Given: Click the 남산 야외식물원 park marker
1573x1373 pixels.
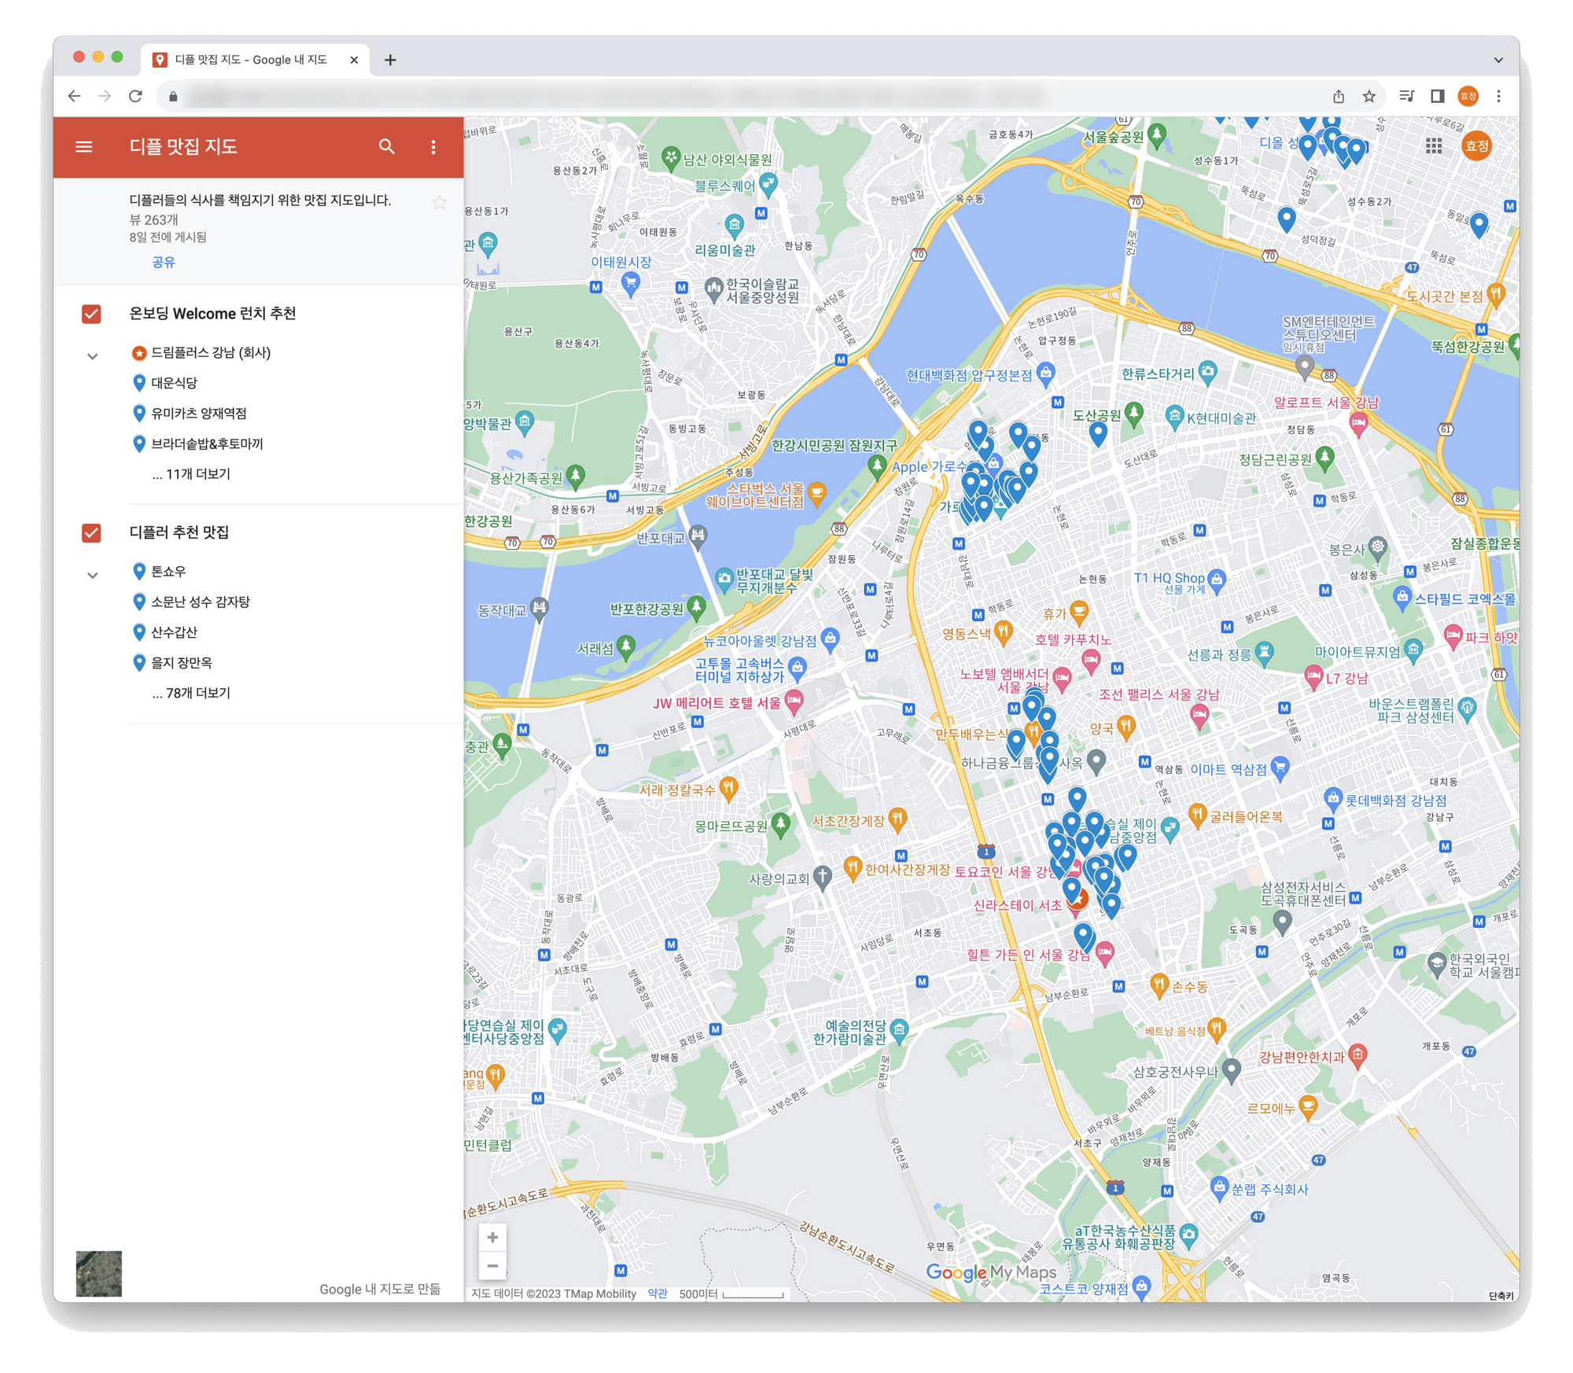Looking at the screenshot, I should click(670, 158).
